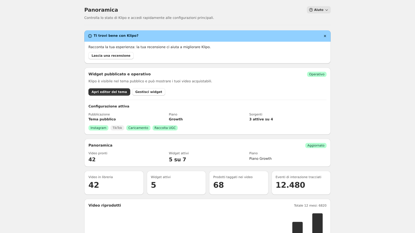Click the tallest bar in Video riprodotti chart

pos(317,223)
